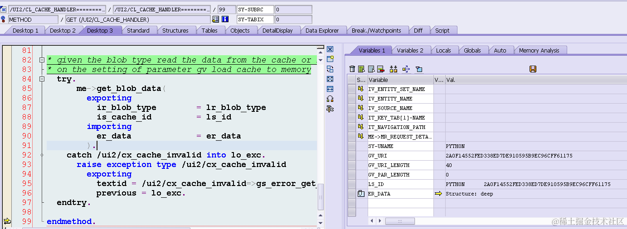Click the blue info icon in header
The image size is (627, 229).
coord(225,19)
